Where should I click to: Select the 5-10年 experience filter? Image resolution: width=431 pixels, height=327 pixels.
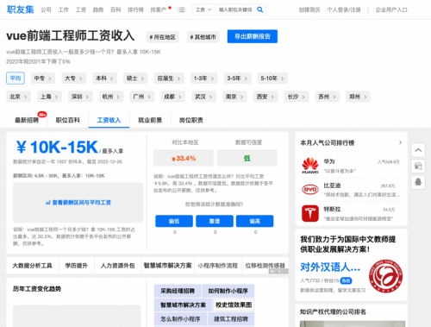coord(272,79)
